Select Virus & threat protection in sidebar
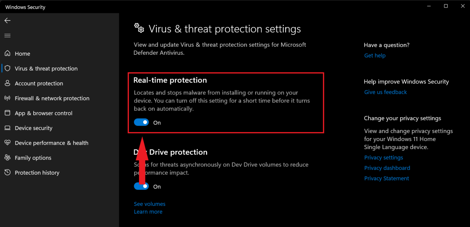The image size is (470, 227). tap(46, 68)
